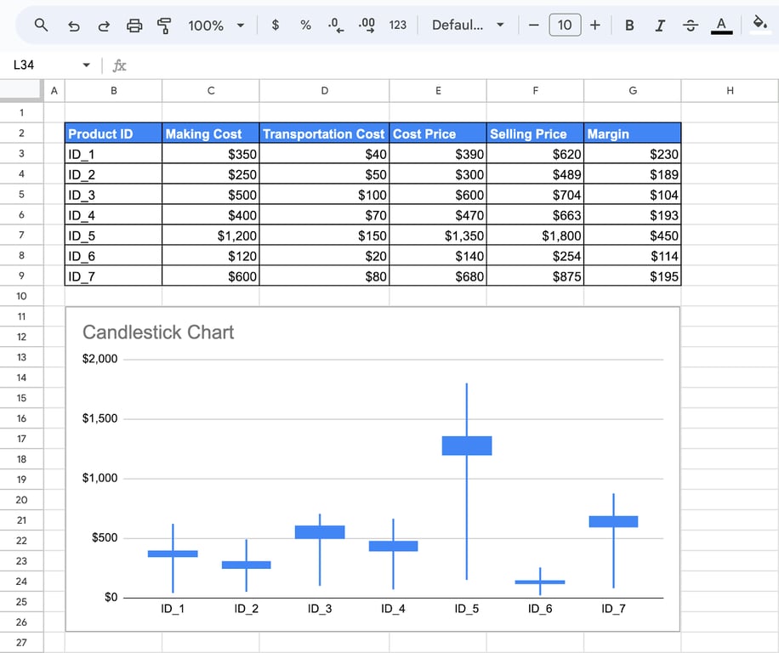Open the Default font dropdown
This screenshot has height=653, width=779.
[x=468, y=25]
